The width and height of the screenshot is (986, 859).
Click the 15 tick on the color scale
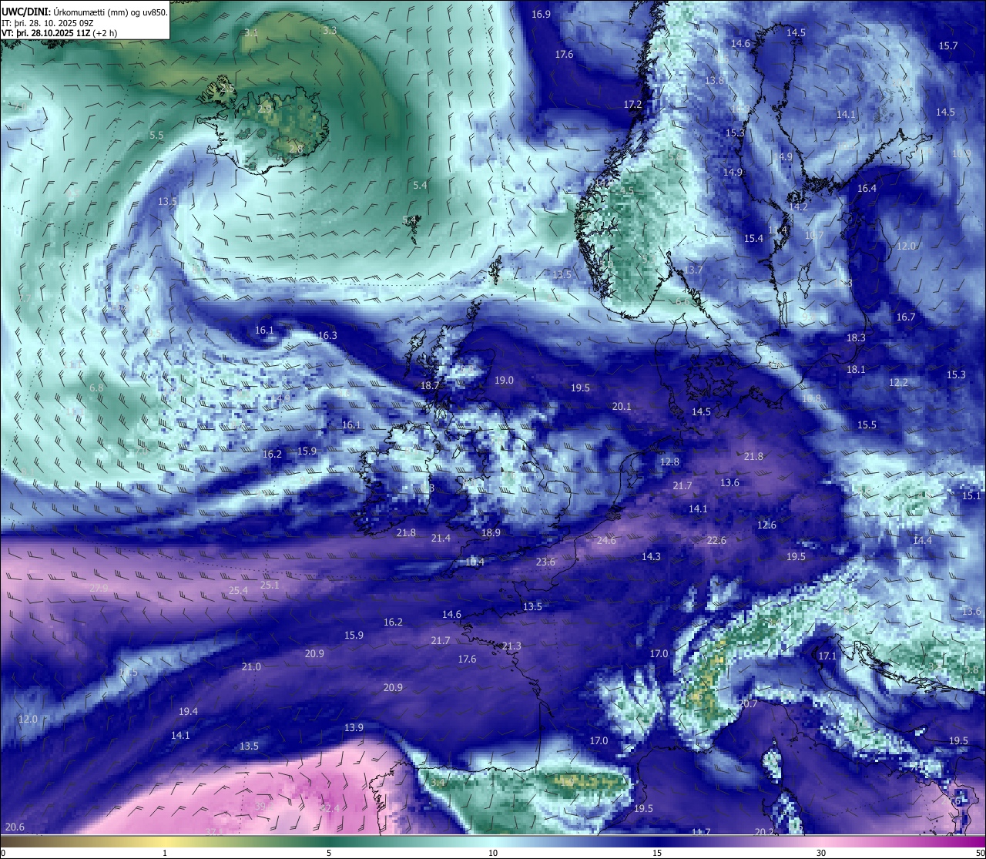point(657,853)
